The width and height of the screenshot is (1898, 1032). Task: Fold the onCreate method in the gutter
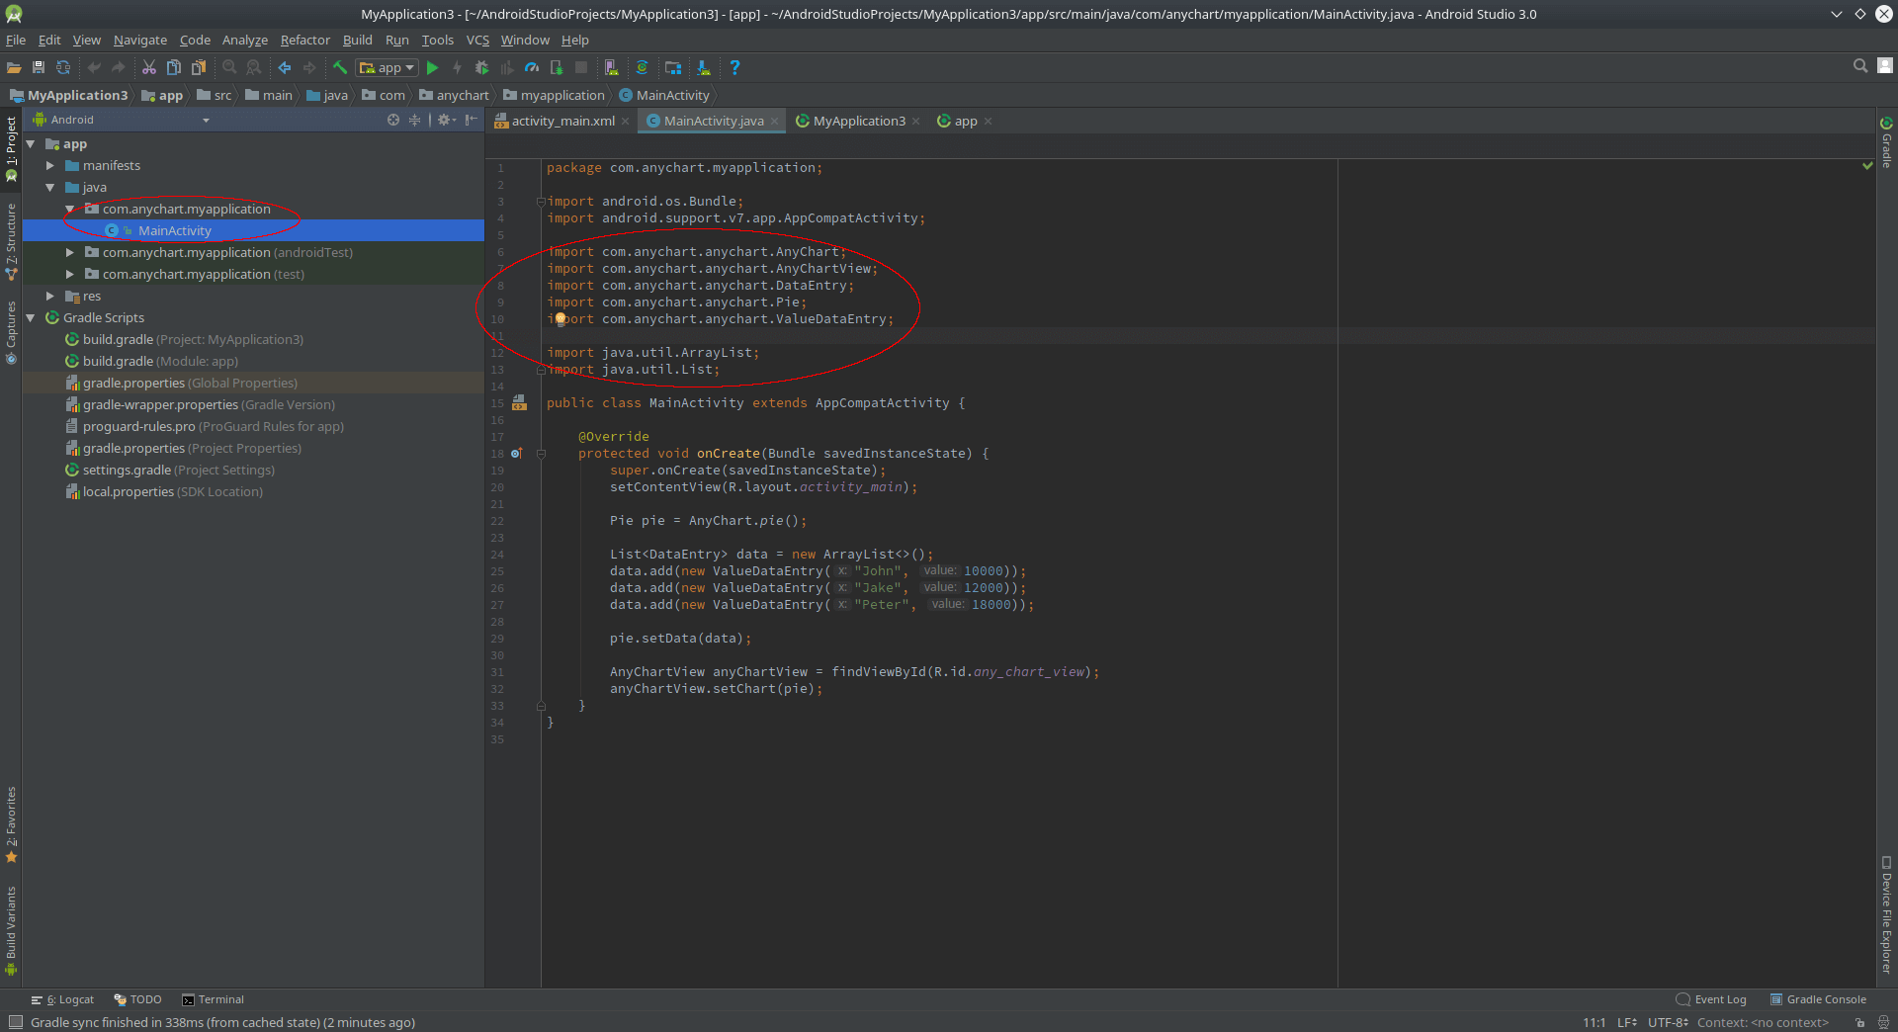coord(541,454)
